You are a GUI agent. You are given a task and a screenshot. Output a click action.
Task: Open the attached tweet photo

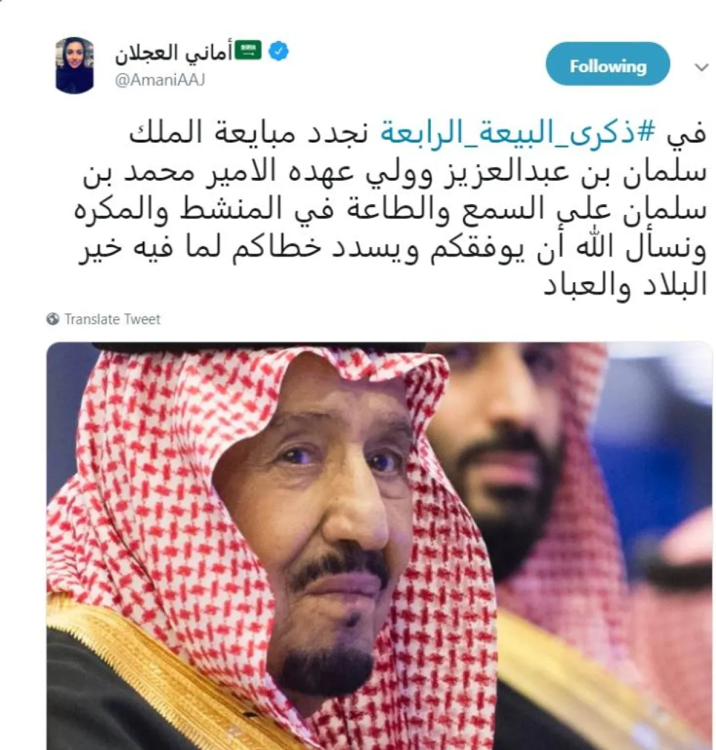379,546
